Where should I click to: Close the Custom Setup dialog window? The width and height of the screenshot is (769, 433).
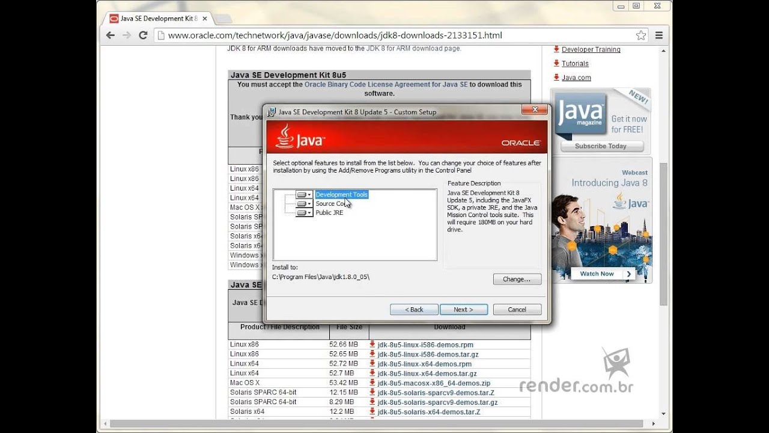click(534, 110)
